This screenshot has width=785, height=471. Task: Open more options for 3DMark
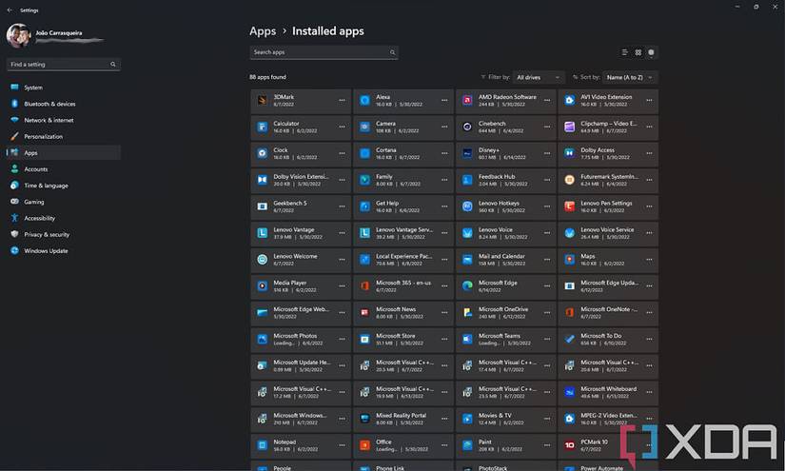pos(342,101)
